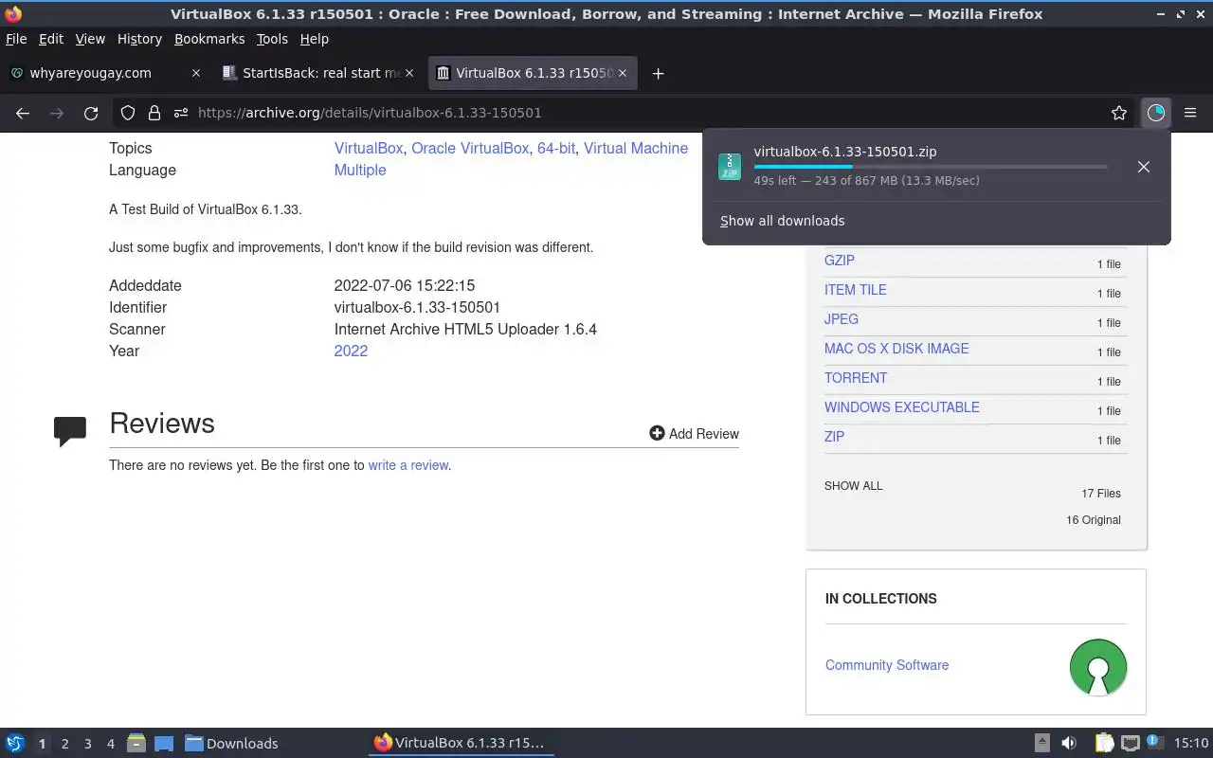Screen dimensions: 1213x758
Task: Open the volume control in the tray
Action: pos(1068,743)
